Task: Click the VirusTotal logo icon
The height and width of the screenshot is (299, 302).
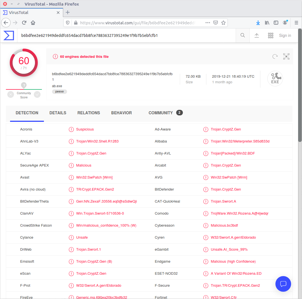Action: coord(9,35)
